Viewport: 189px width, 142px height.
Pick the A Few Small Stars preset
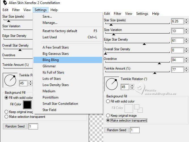[x=68, y=47]
